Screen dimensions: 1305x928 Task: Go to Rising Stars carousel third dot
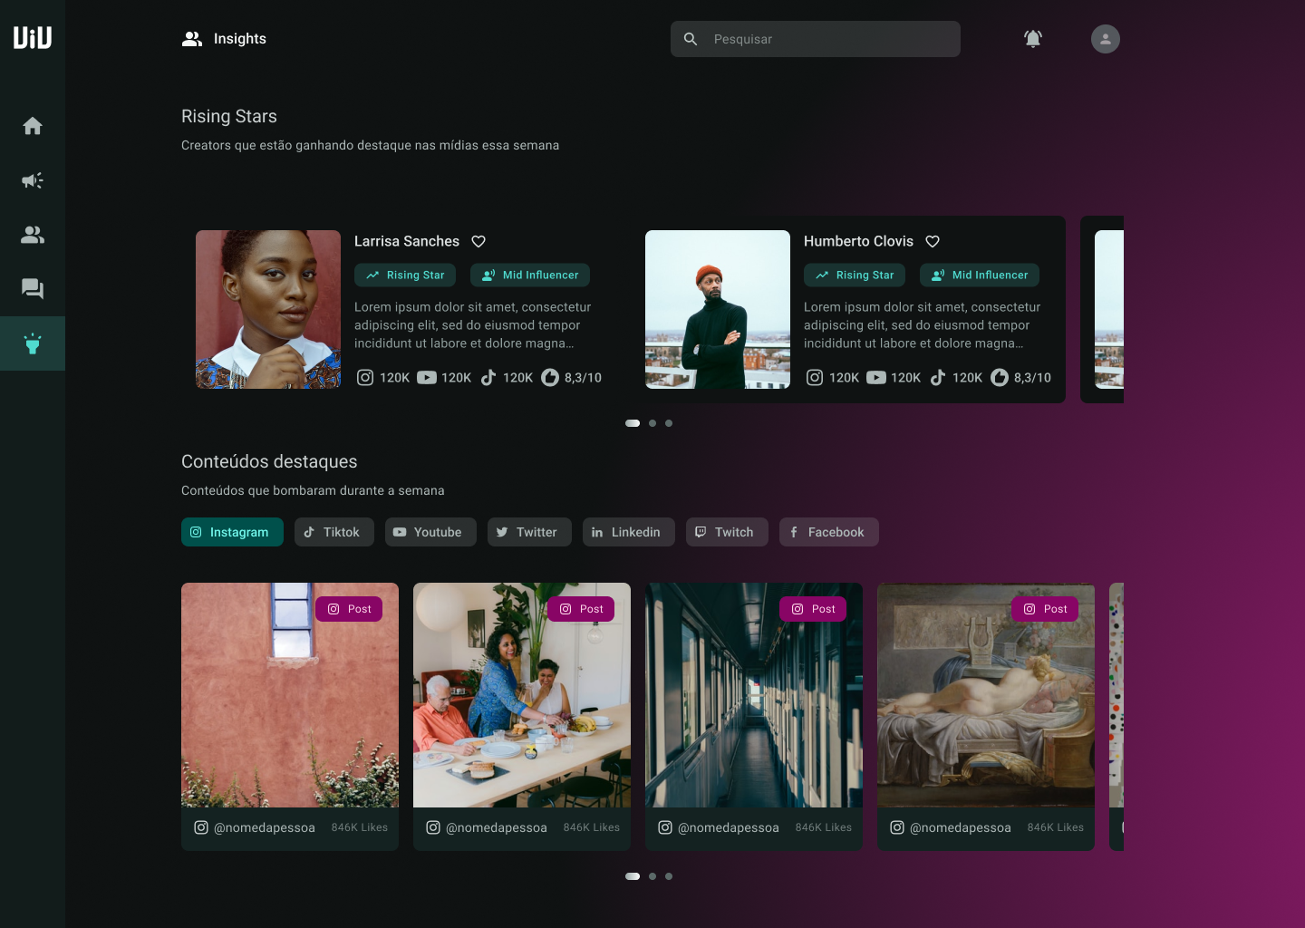[x=669, y=423]
